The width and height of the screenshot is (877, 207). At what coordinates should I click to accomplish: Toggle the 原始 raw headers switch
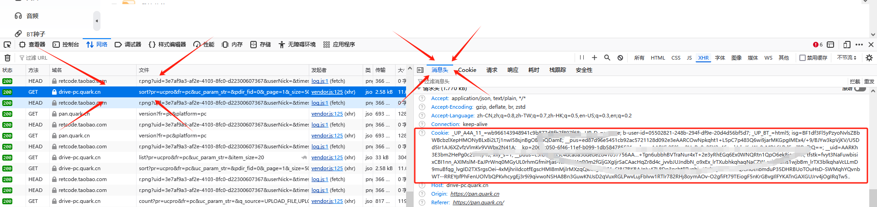[x=861, y=89]
